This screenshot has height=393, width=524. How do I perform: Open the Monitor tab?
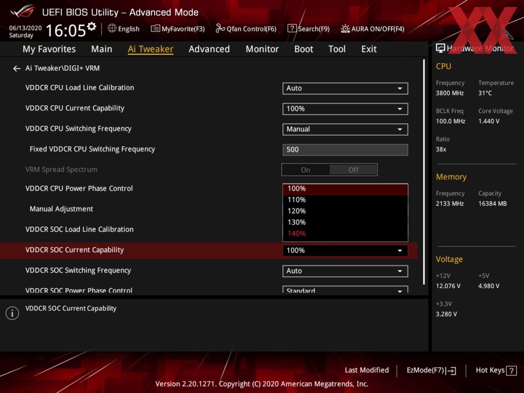tap(262, 49)
